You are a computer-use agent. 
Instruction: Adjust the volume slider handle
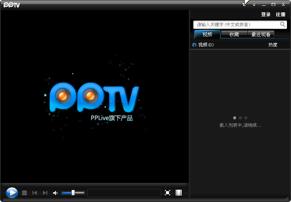(73, 193)
